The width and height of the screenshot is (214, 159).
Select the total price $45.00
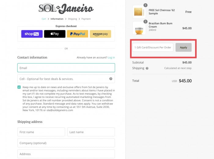(185, 81)
